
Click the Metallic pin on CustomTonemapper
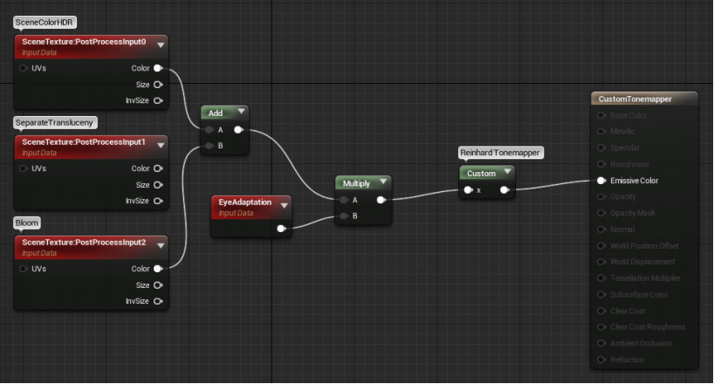(x=601, y=131)
